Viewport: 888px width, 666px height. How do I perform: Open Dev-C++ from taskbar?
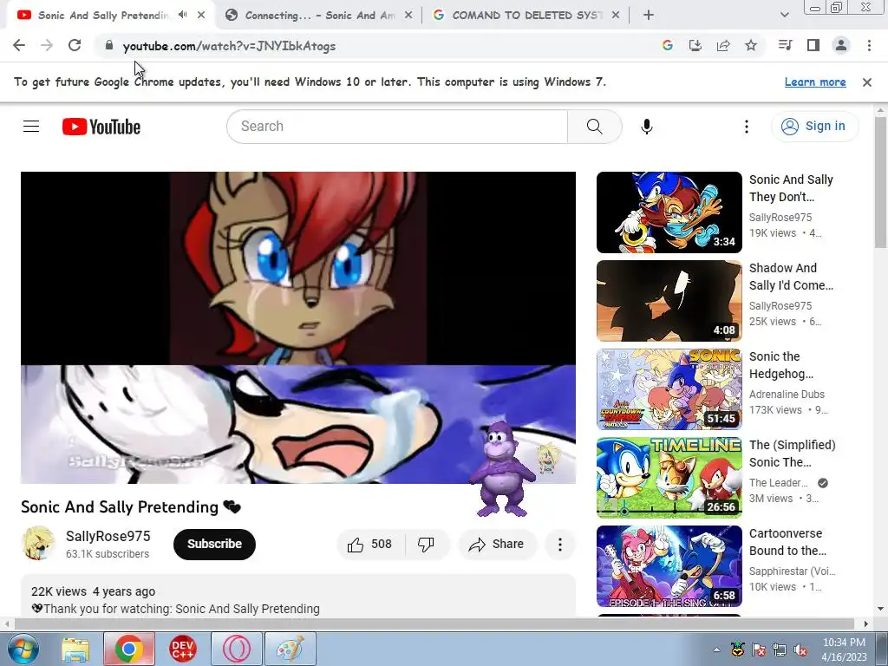tap(182, 649)
